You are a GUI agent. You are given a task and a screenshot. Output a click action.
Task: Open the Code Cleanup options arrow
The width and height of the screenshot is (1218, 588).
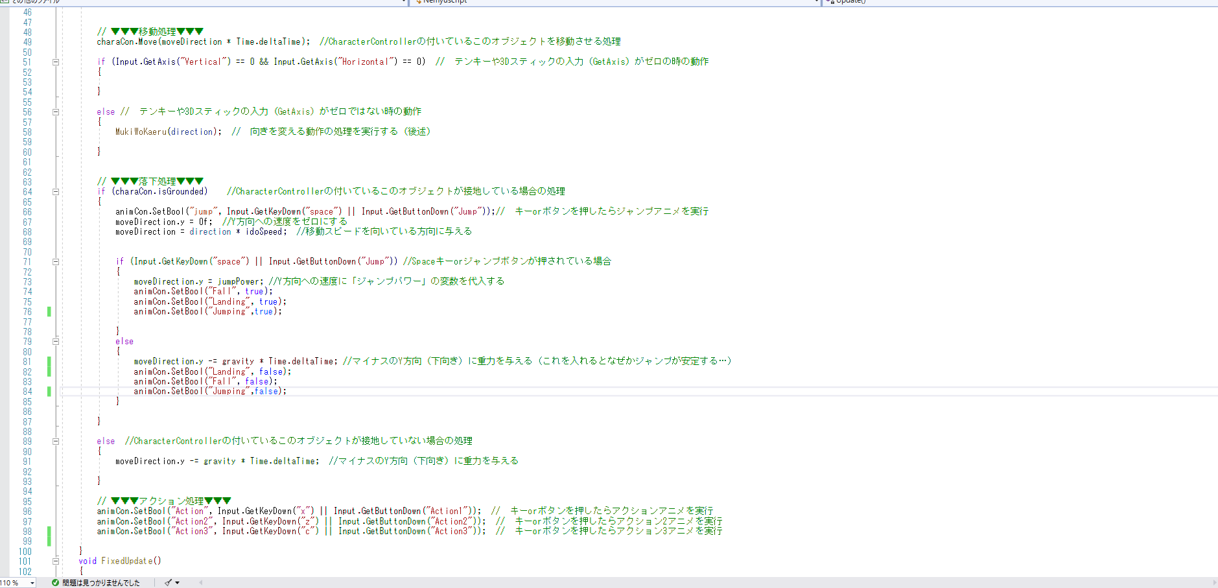[x=177, y=582]
